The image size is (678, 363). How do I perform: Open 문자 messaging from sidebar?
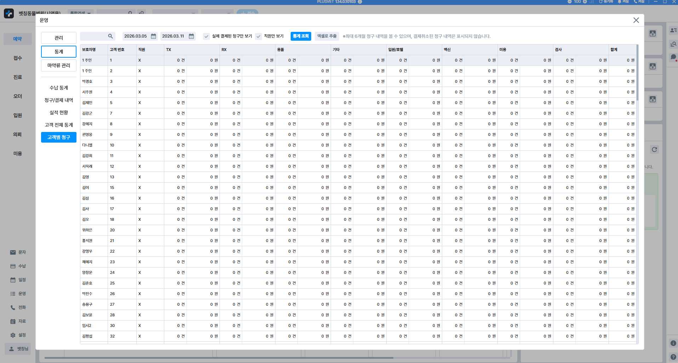[18, 252]
